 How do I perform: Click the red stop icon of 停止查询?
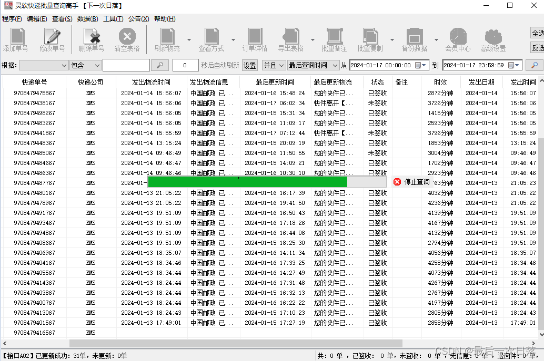pos(397,182)
